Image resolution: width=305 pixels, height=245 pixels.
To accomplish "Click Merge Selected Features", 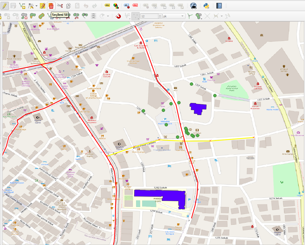I will 85,16.
